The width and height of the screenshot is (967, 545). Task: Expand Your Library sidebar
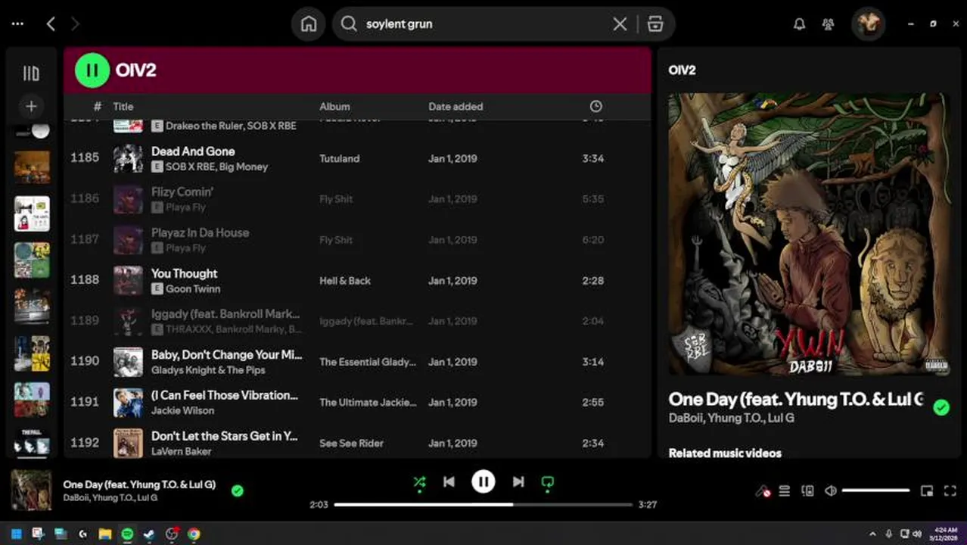(x=31, y=73)
